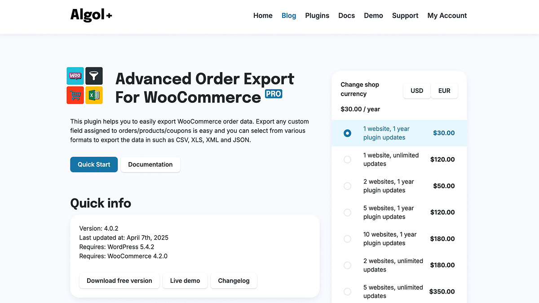Open the Docs page
The width and height of the screenshot is (539, 303).
tap(346, 15)
